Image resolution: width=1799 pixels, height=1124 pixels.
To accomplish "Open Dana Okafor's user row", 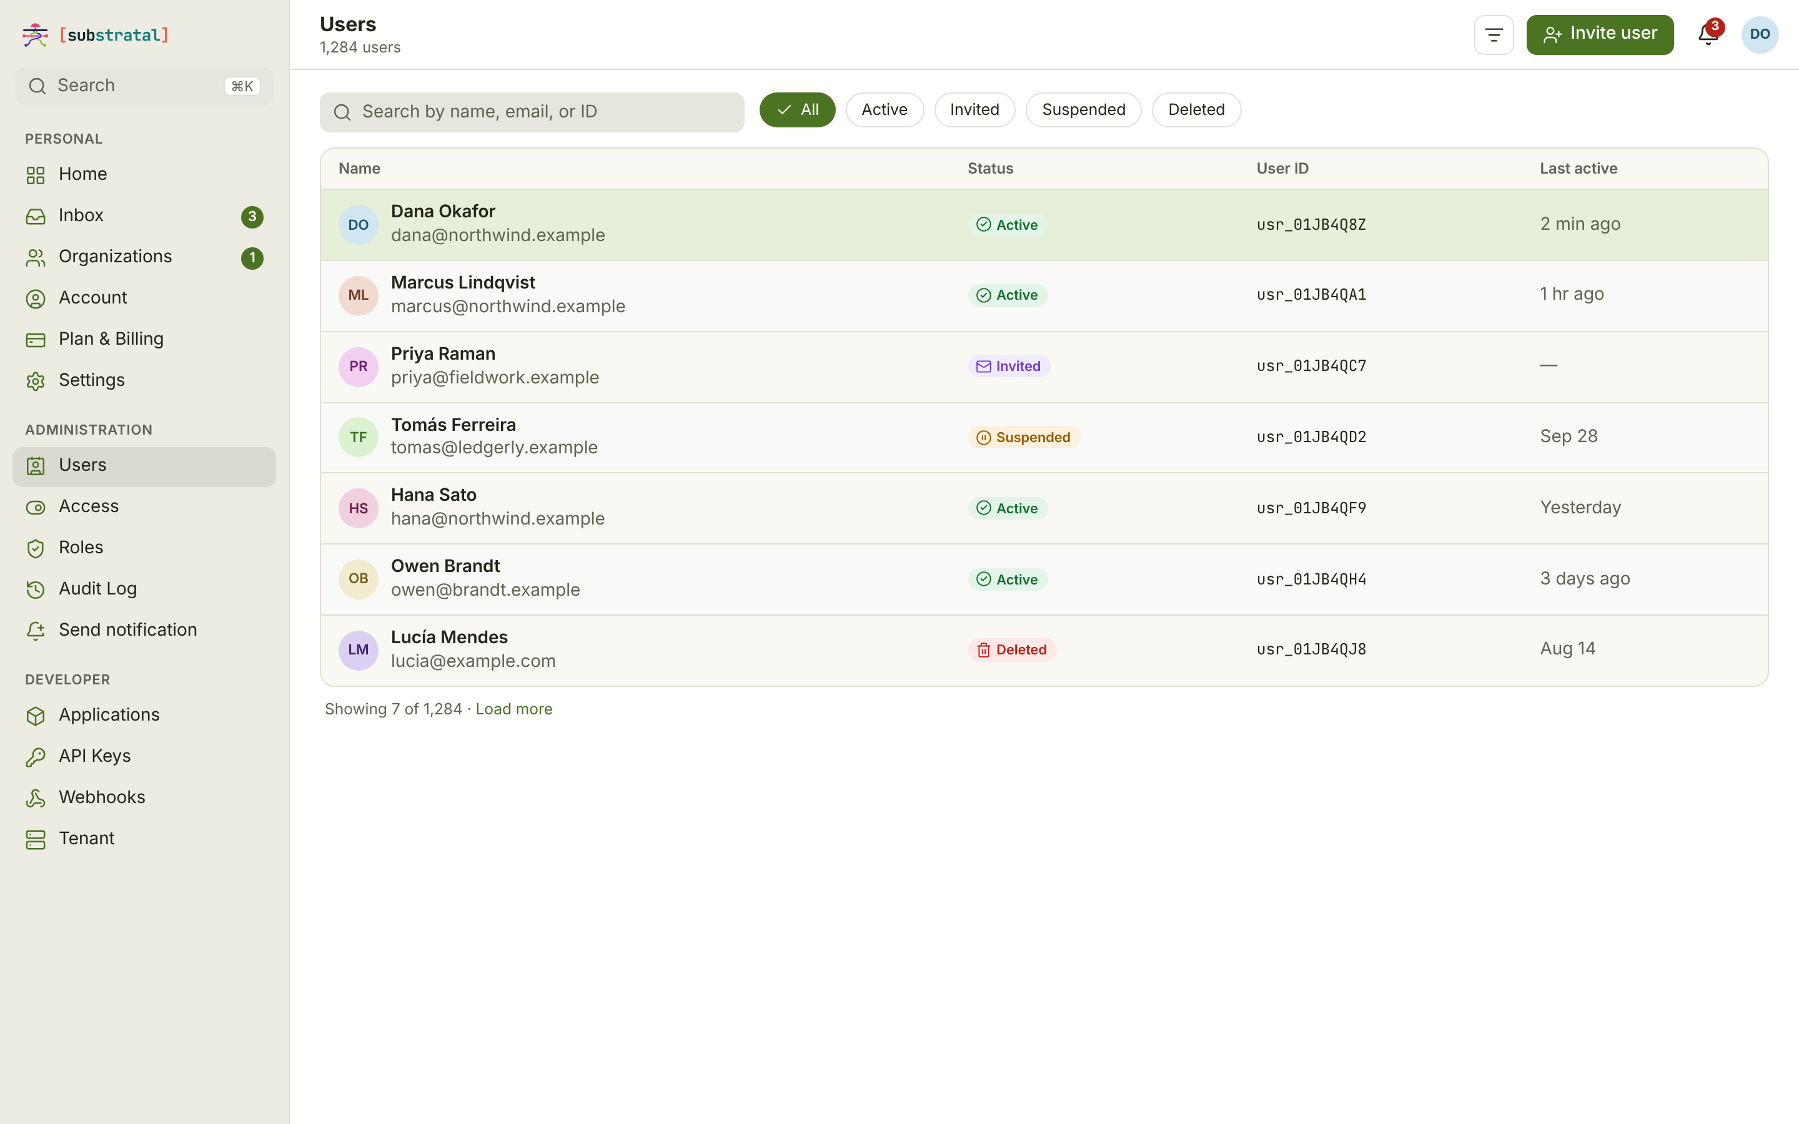I will coord(1044,225).
